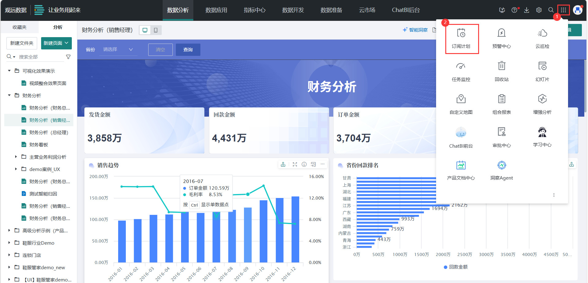The width and height of the screenshot is (588, 283).
Task: Open 云巡检 cloud inspection
Action: click(542, 37)
